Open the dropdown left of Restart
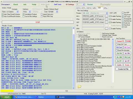The image size is (133, 99). [x=81, y=4]
